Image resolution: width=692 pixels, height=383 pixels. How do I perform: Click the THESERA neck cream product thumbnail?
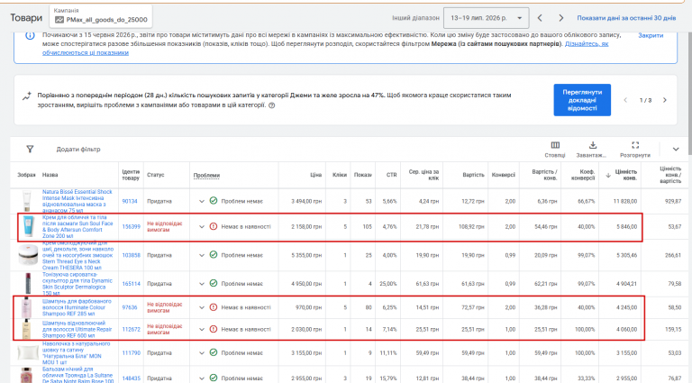[x=28, y=255]
